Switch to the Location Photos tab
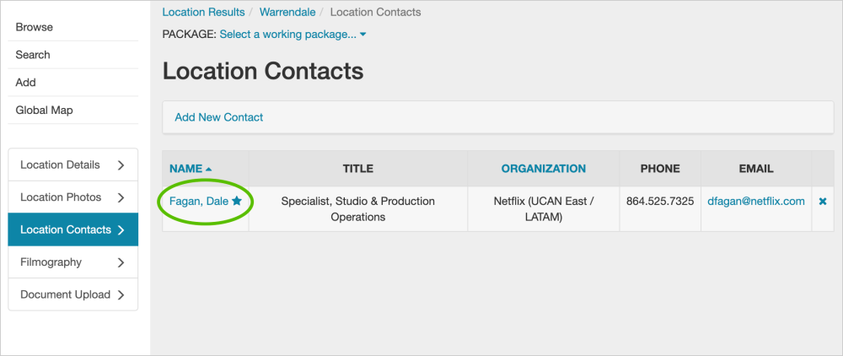 (61, 197)
